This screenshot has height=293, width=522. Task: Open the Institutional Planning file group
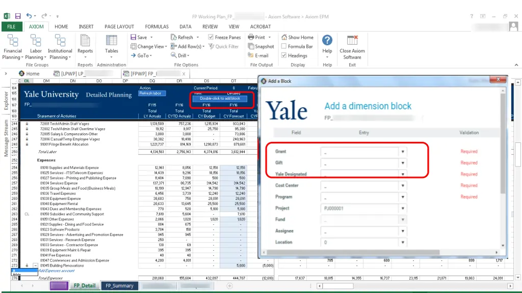pos(60,47)
